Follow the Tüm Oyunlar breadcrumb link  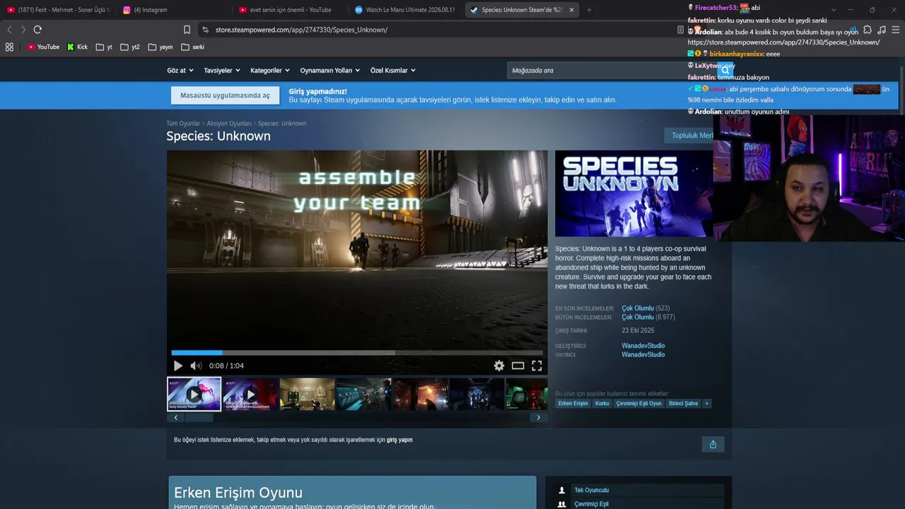(x=183, y=124)
